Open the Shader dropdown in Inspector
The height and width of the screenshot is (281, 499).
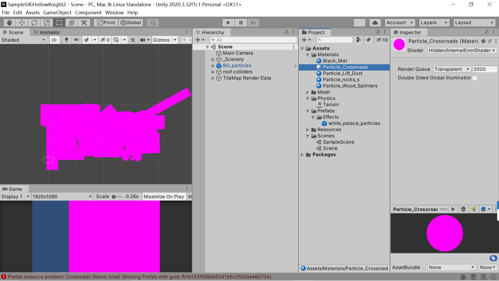click(462, 50)
